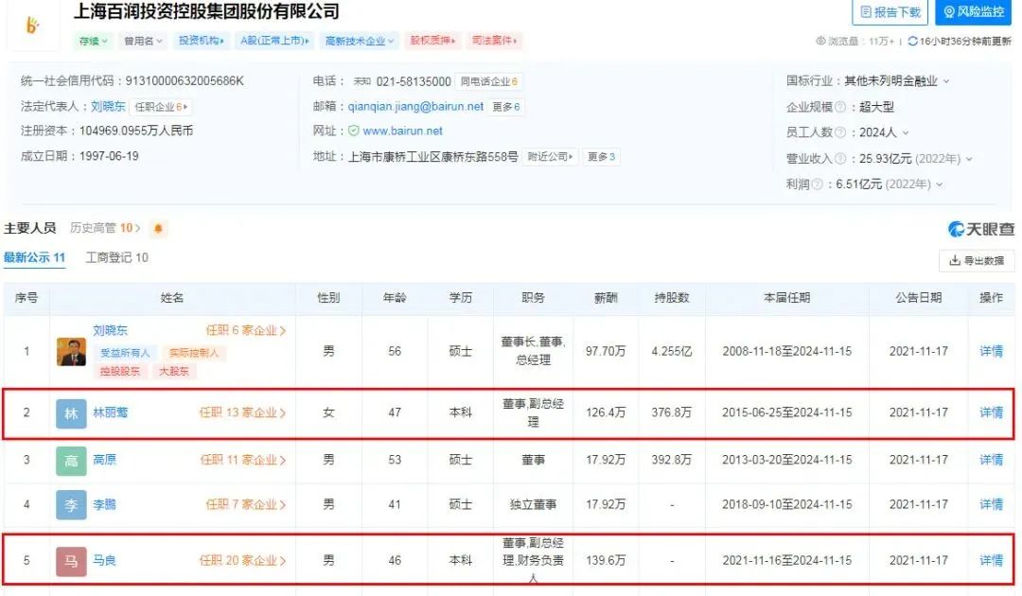The height and width of the screenshot is (596, 1022).
Task: Click the refresh update icon
Action: coord(912,41)
